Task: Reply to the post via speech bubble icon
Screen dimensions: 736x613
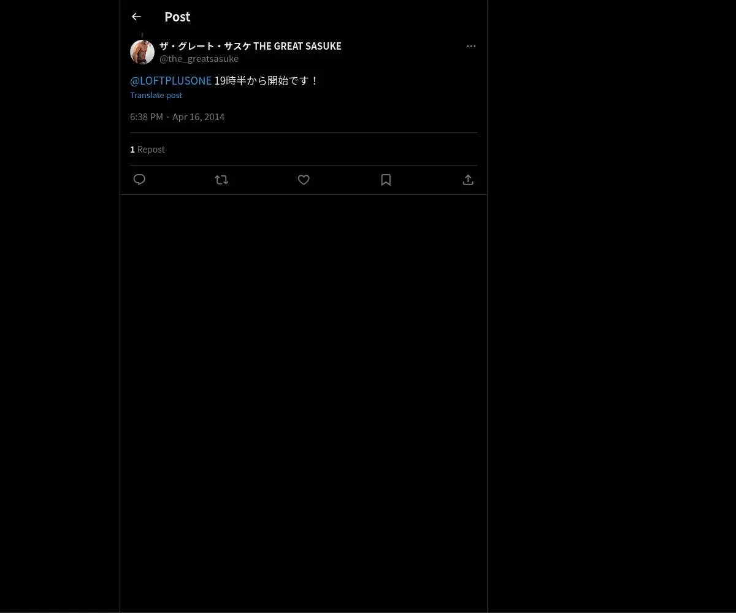Action: tap(139, 180)
